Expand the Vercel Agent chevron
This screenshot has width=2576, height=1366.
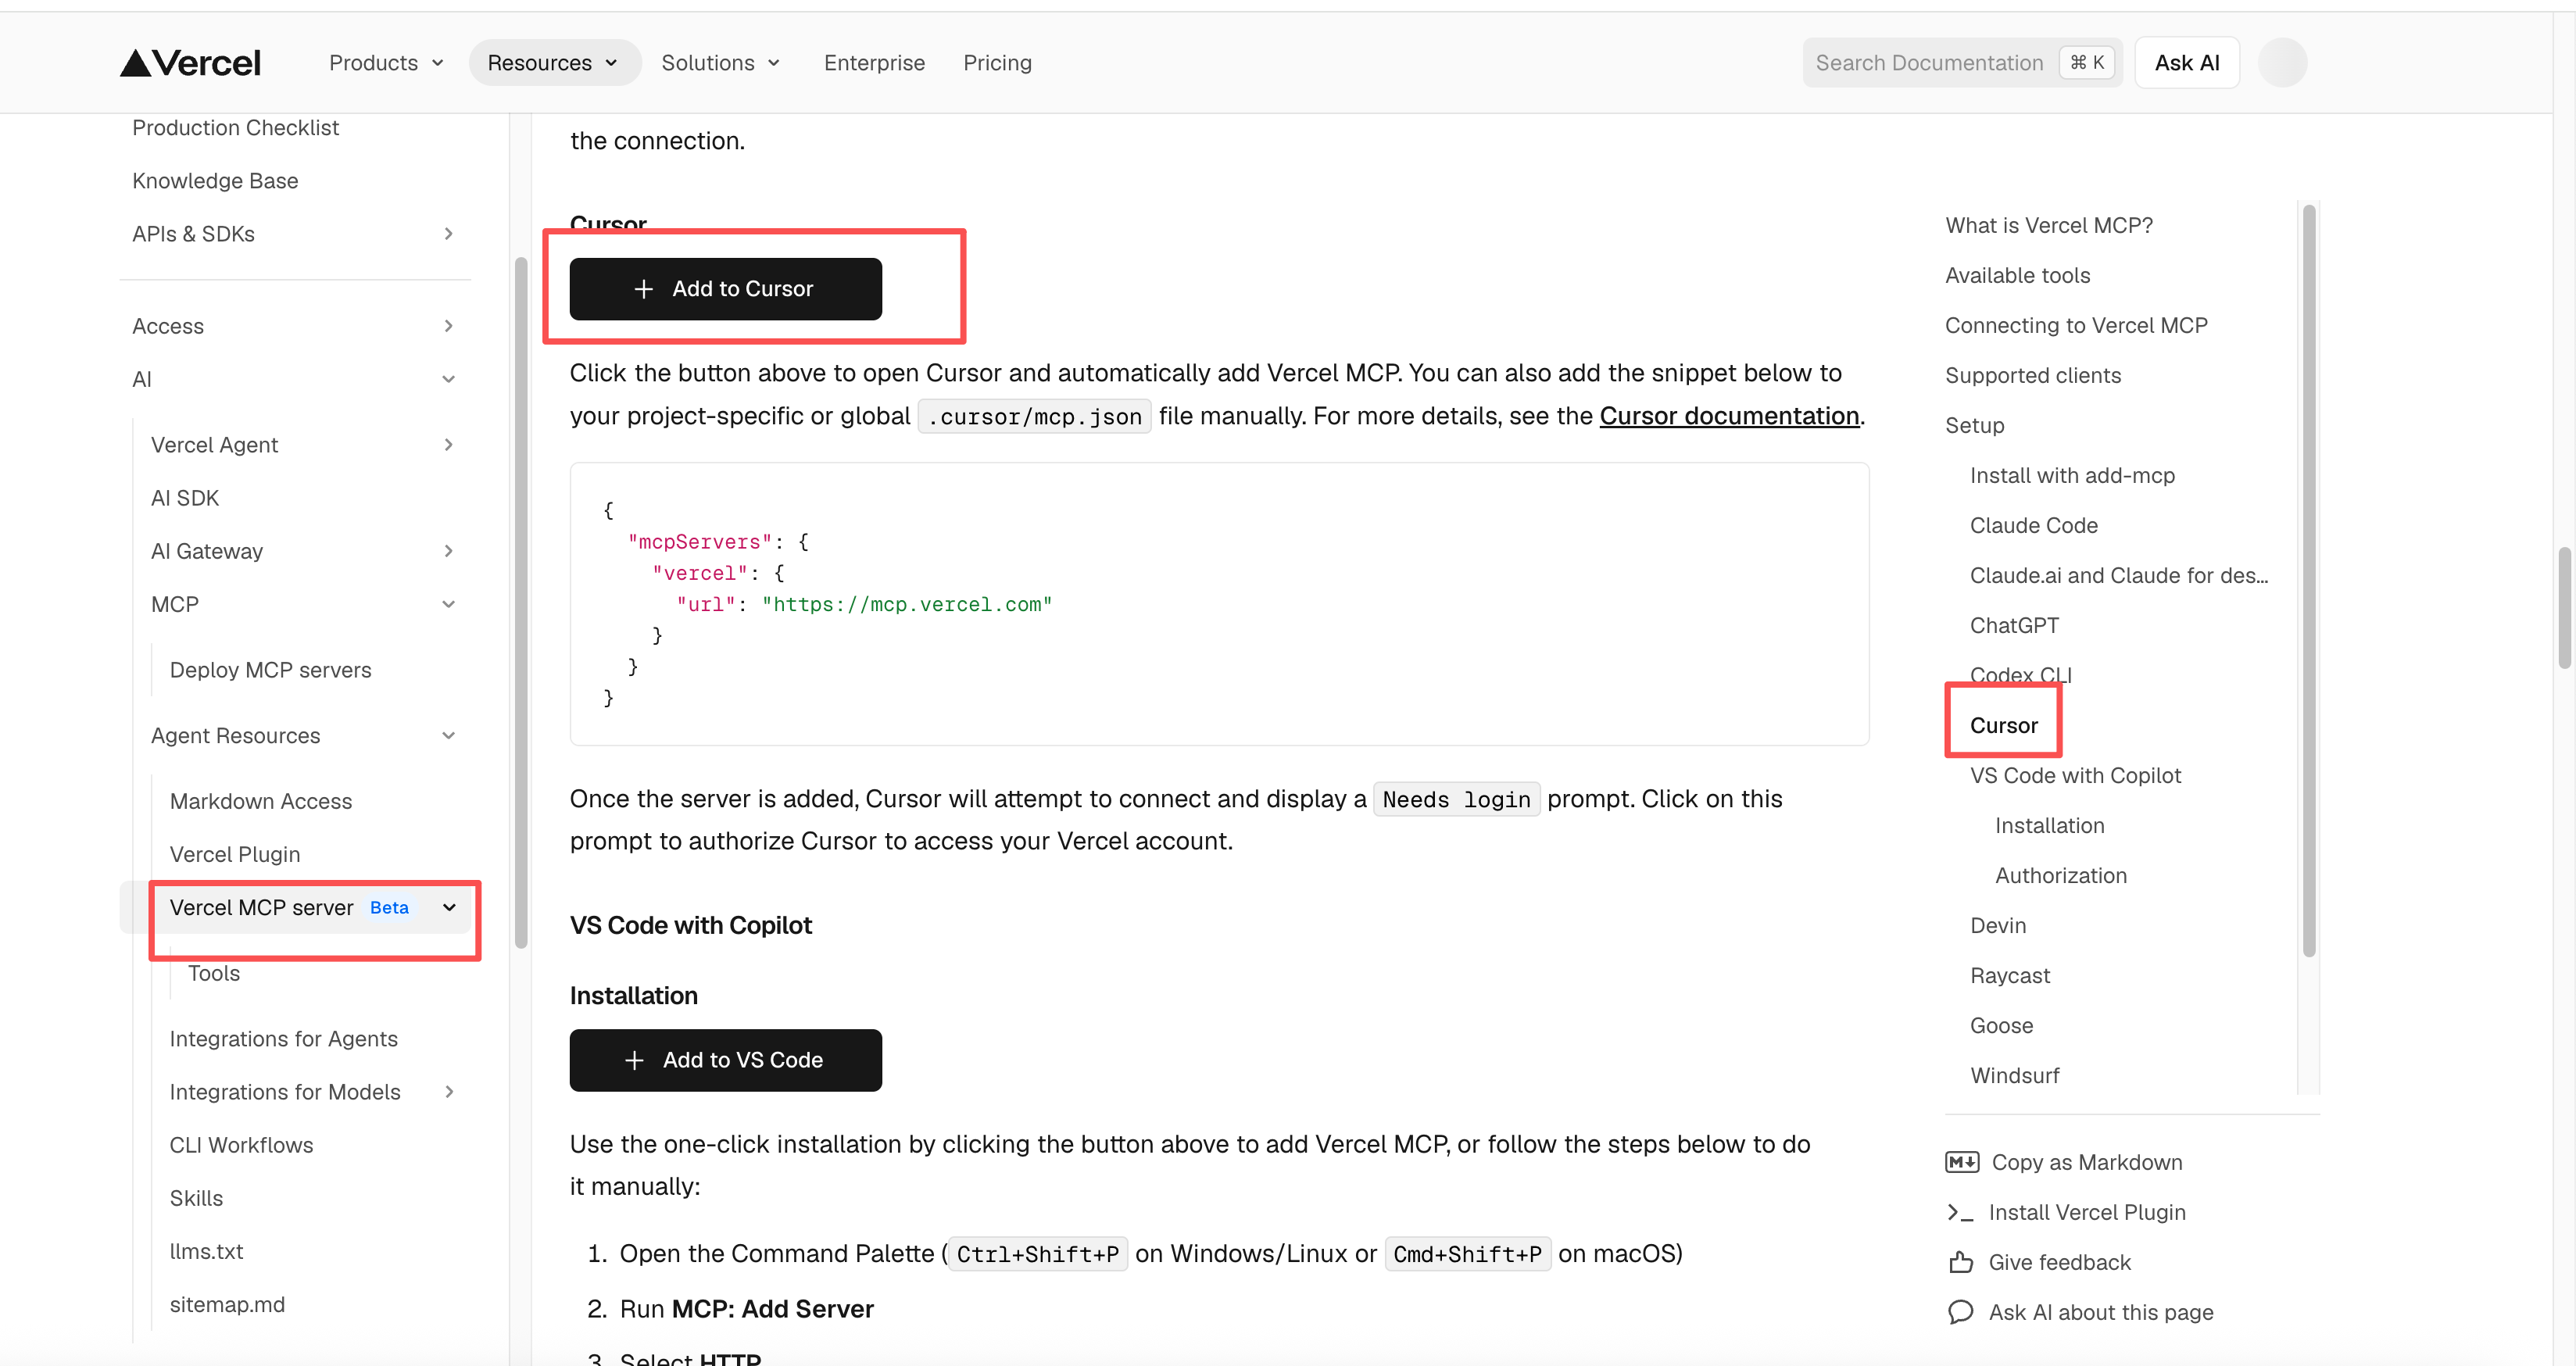coord(448,445)
